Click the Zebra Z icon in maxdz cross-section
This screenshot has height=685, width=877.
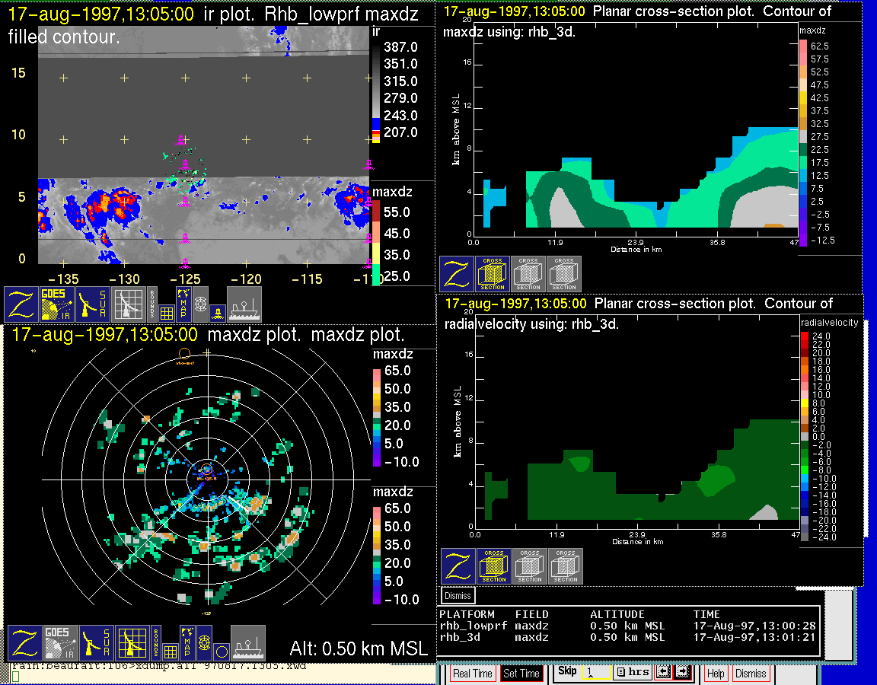[457, 274]
